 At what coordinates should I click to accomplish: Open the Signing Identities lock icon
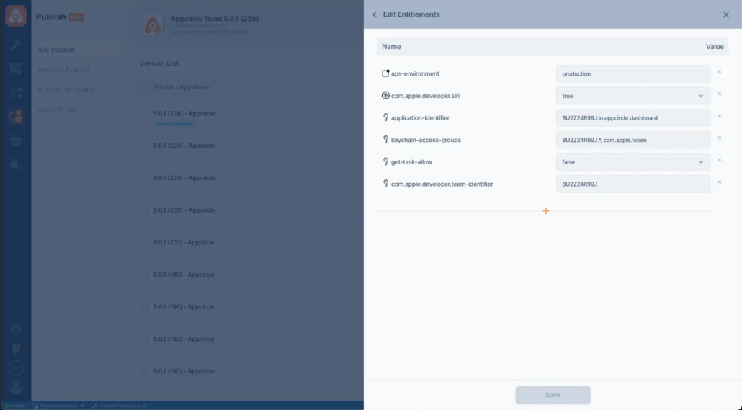coord(16,164)
